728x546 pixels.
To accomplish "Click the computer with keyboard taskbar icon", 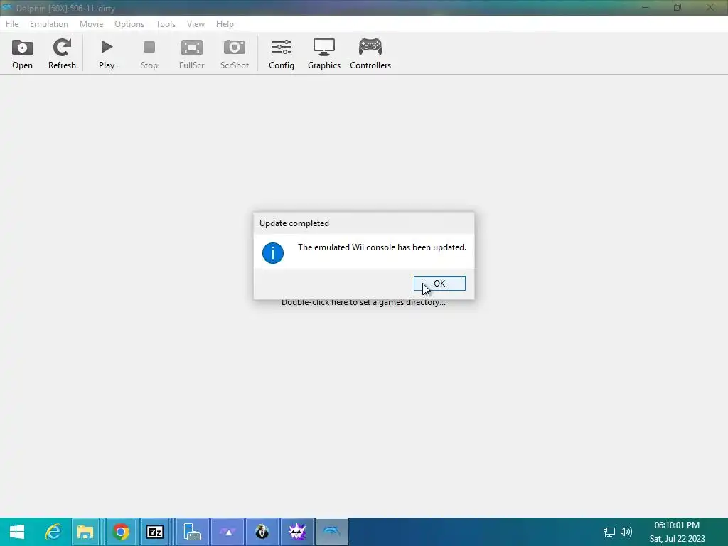I will pos(192,532).
